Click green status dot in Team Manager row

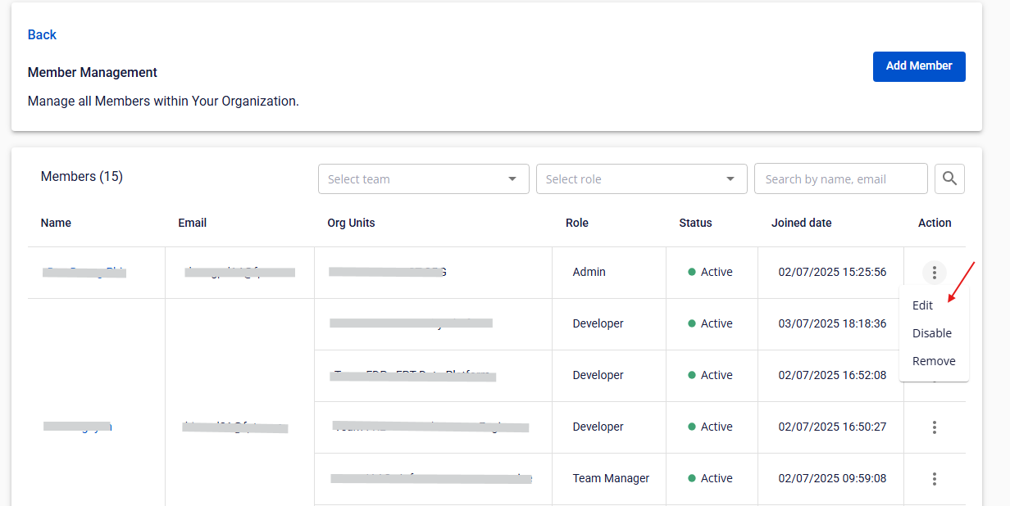click(692, 478)
